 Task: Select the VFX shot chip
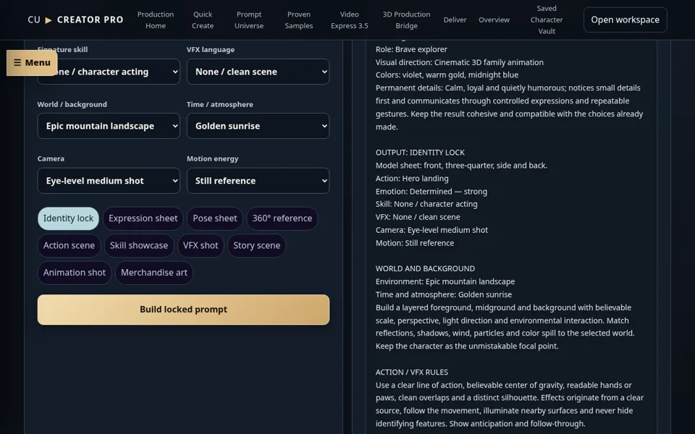(201, 245)
